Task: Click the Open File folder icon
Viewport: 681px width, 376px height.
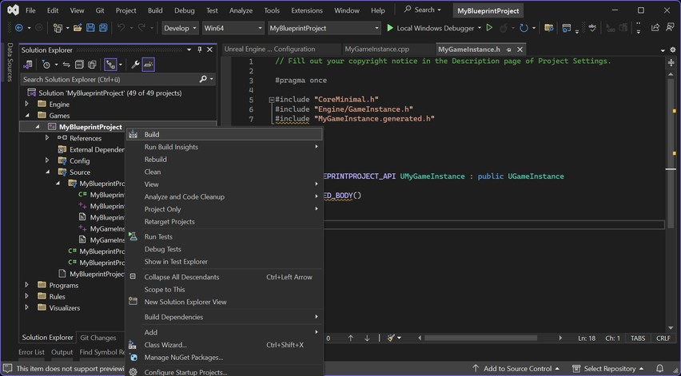Action: (78, 28)
